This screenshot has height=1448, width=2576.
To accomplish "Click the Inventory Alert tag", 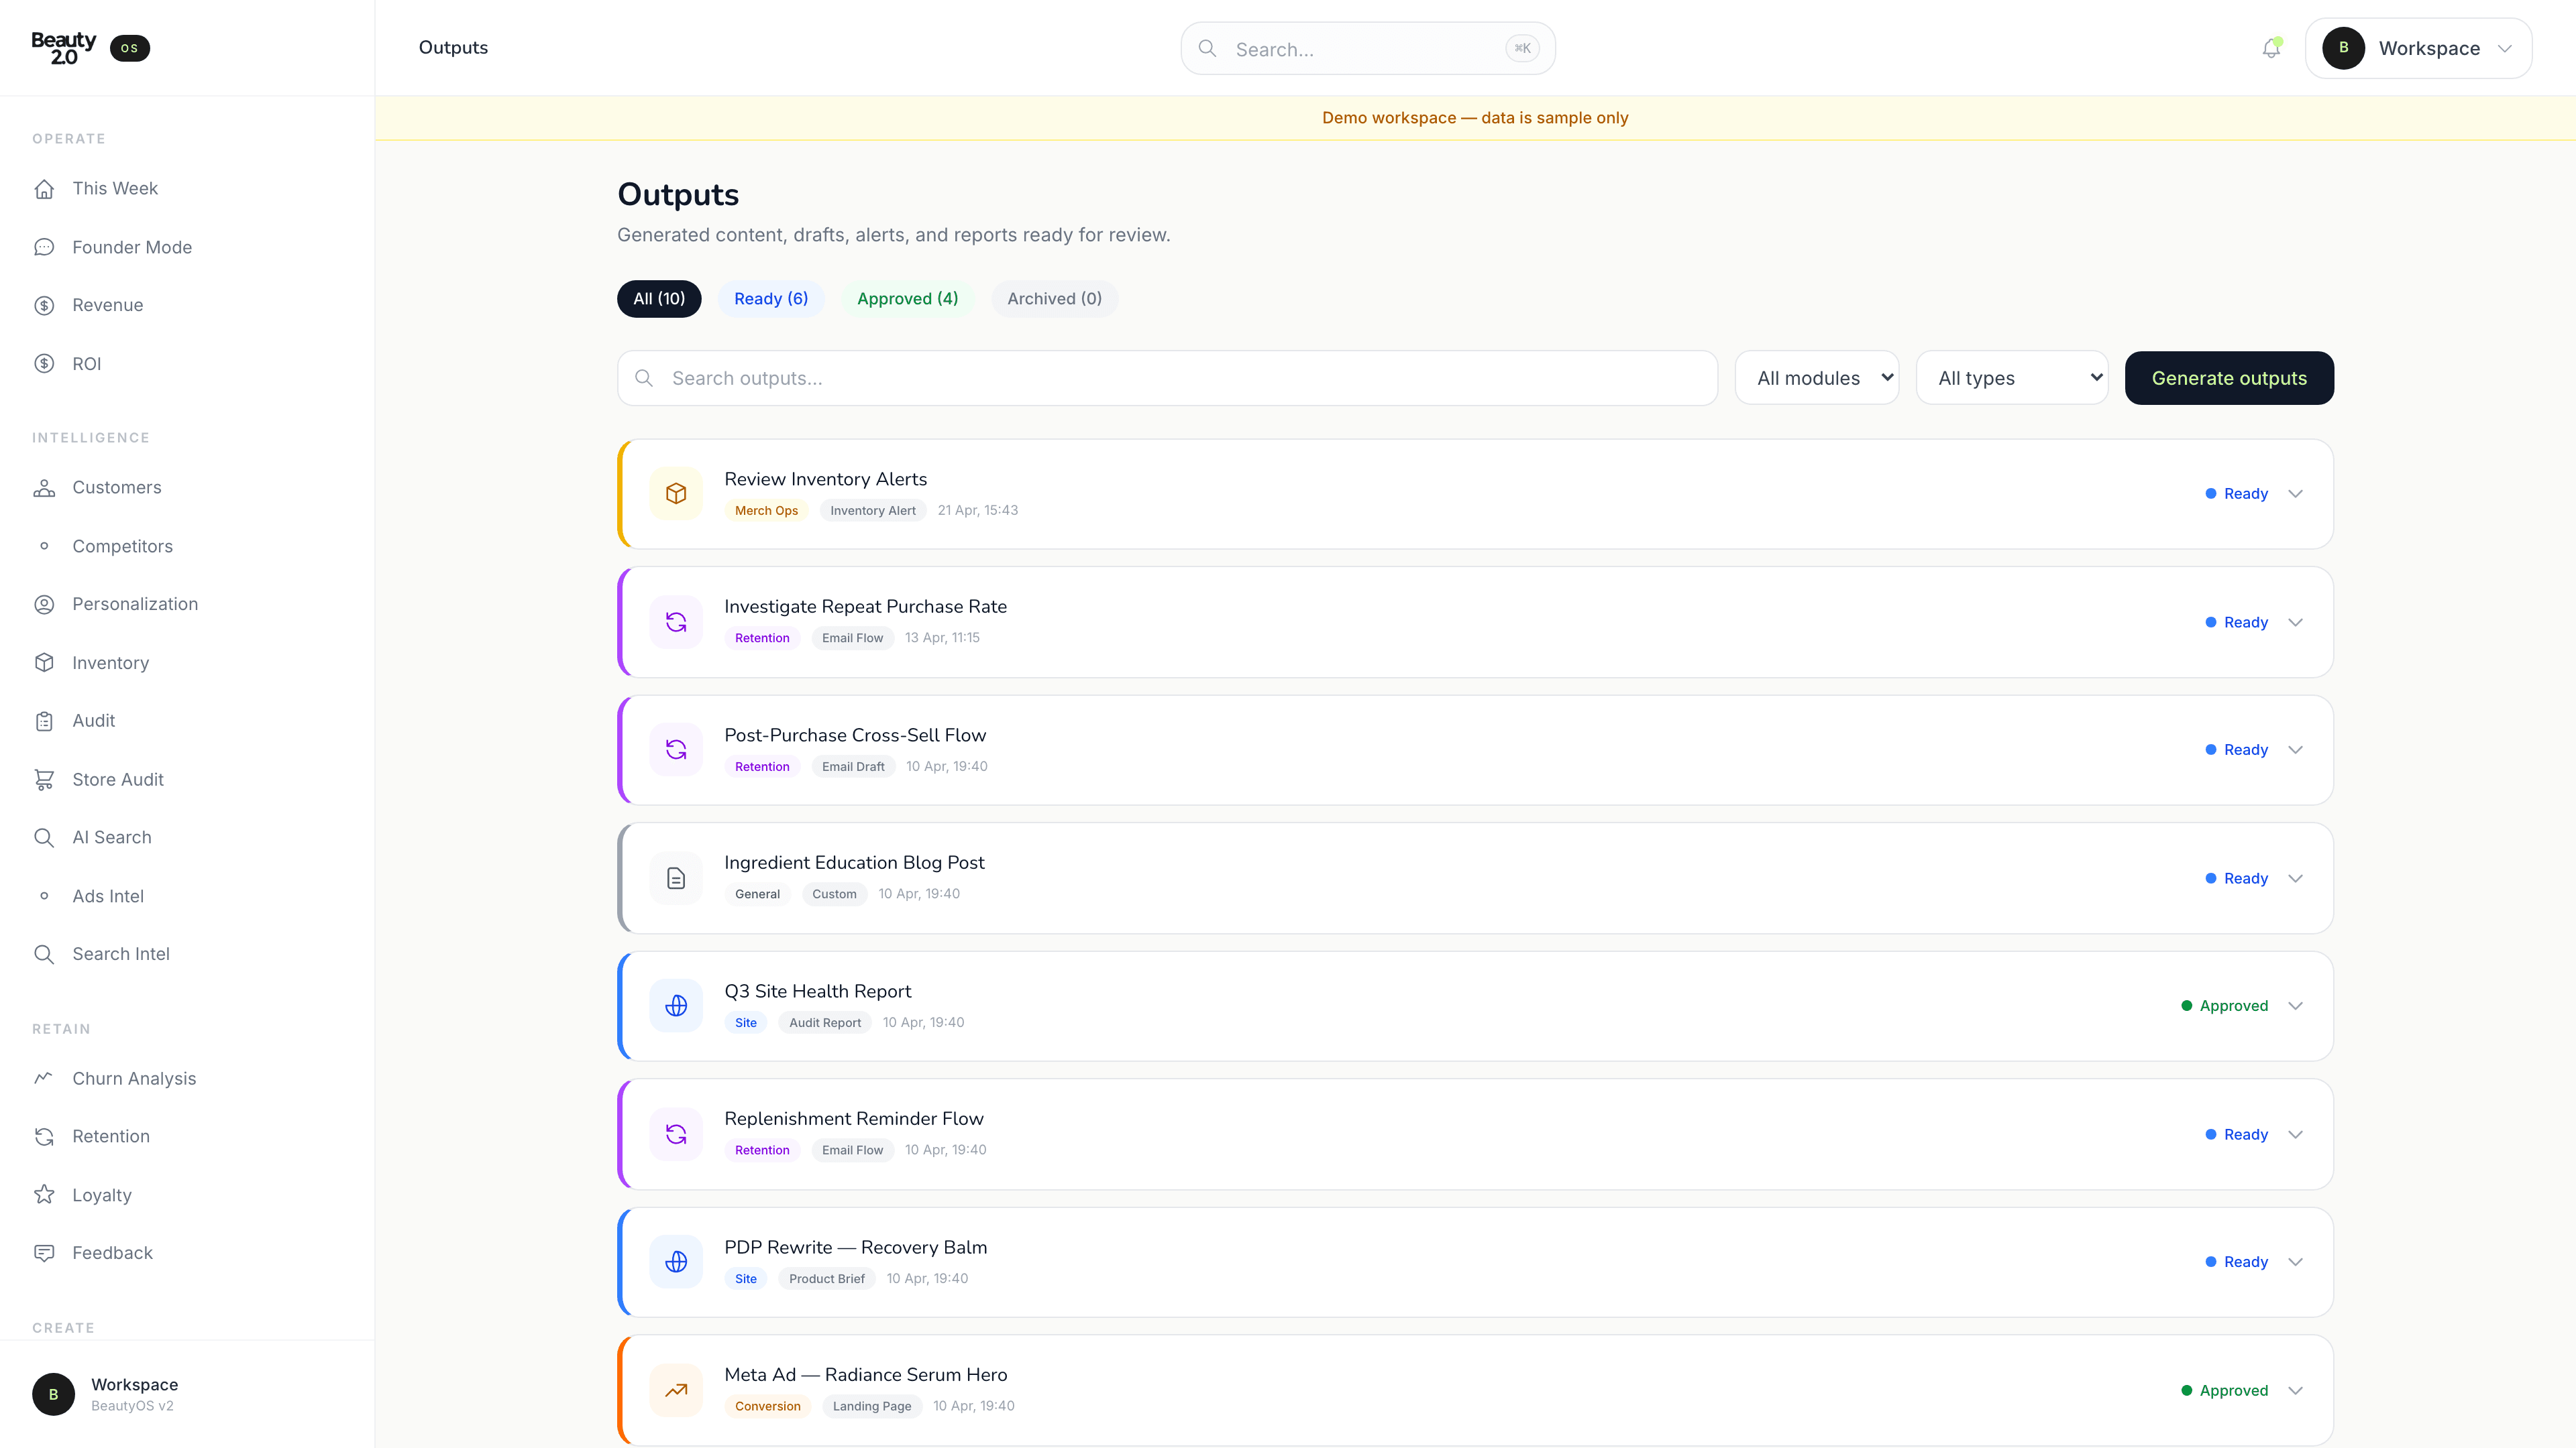I will point(872,511).
